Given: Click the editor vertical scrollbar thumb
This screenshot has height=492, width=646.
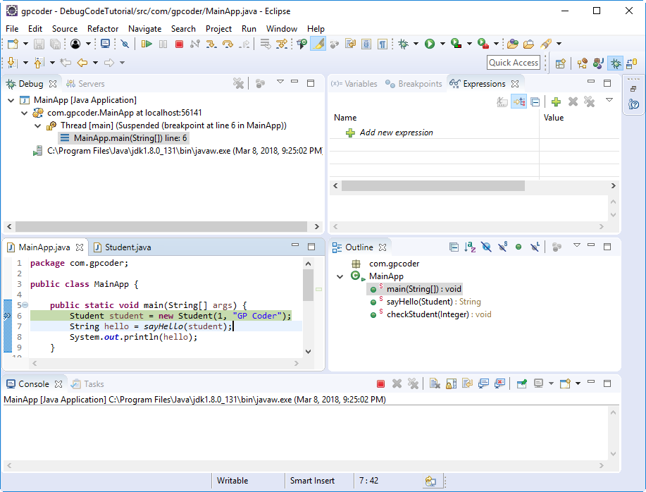Looking at the screenshot, I should pyautogui.click(x=308, y=285).
